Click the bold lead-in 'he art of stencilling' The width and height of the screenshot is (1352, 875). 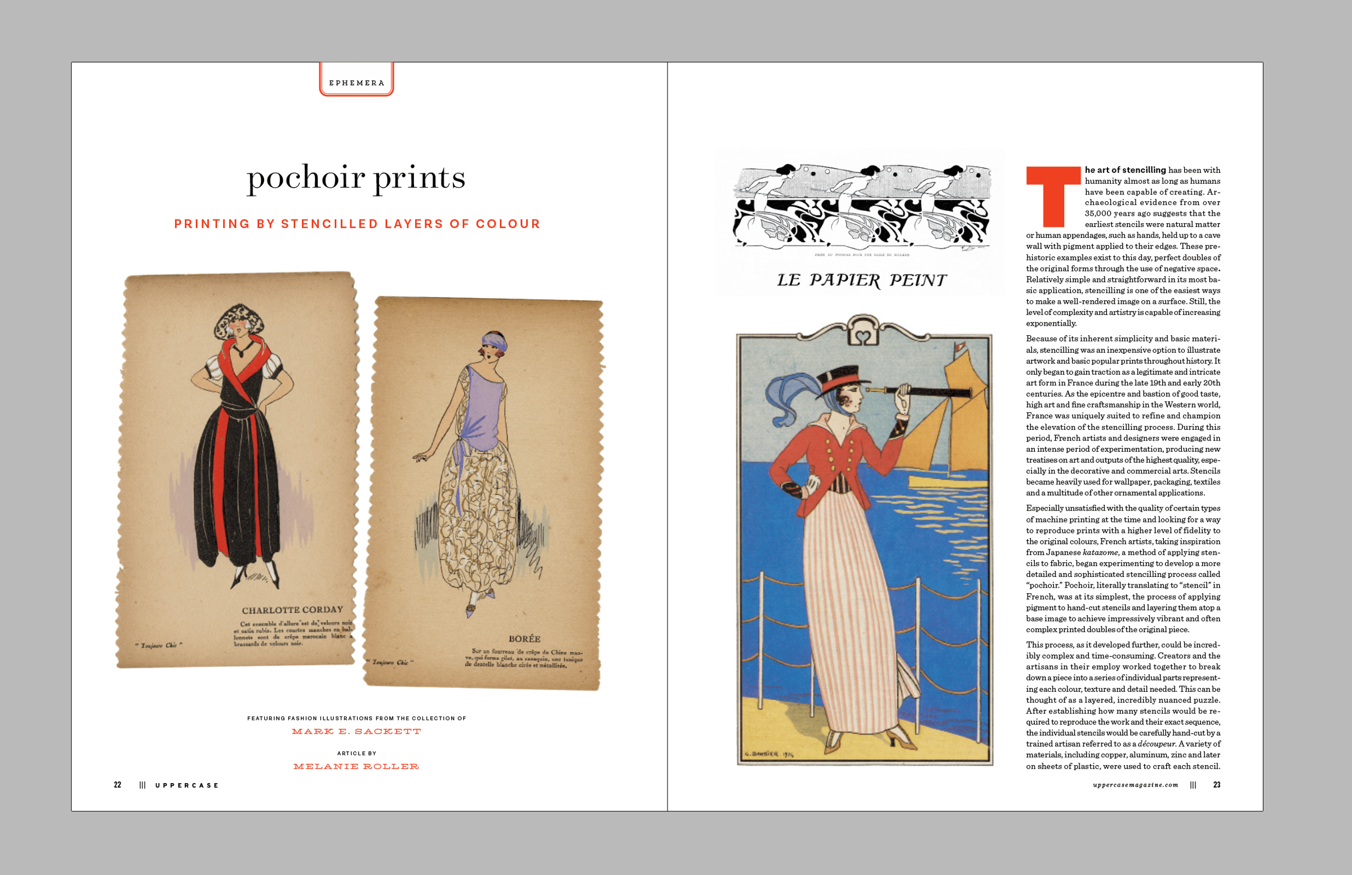1125,170
